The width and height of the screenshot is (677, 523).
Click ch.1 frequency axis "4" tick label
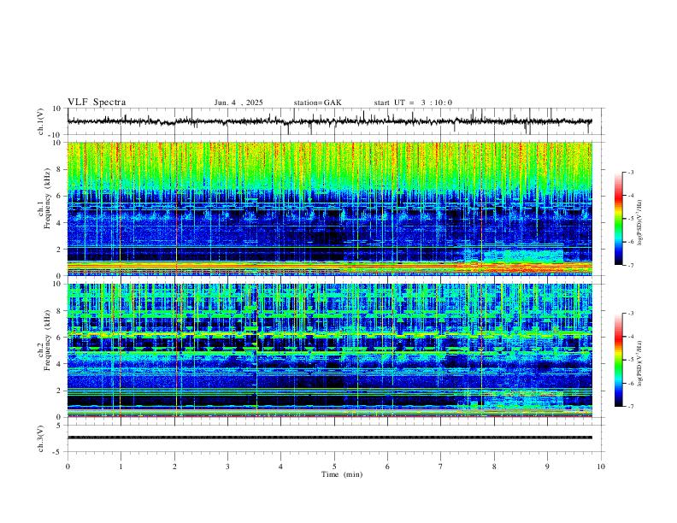pyautogui.click(x=59, y=223)
